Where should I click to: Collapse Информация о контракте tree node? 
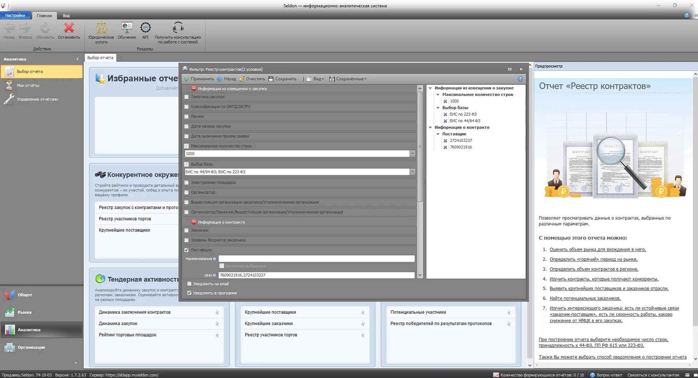pyautogui.click(x=430, y=127)
